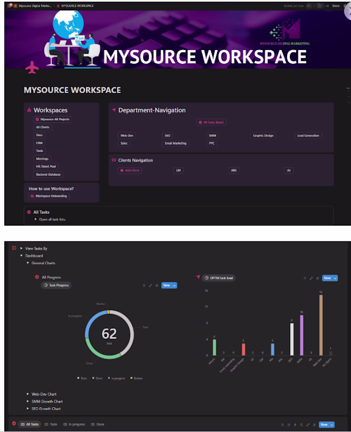Open the All Clients page link
The height and width of the screenshot is (432, 351).
43,127
